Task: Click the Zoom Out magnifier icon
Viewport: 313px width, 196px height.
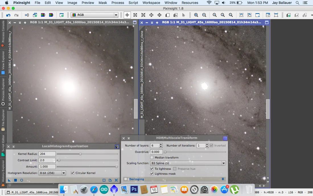Action: (204, 15)
